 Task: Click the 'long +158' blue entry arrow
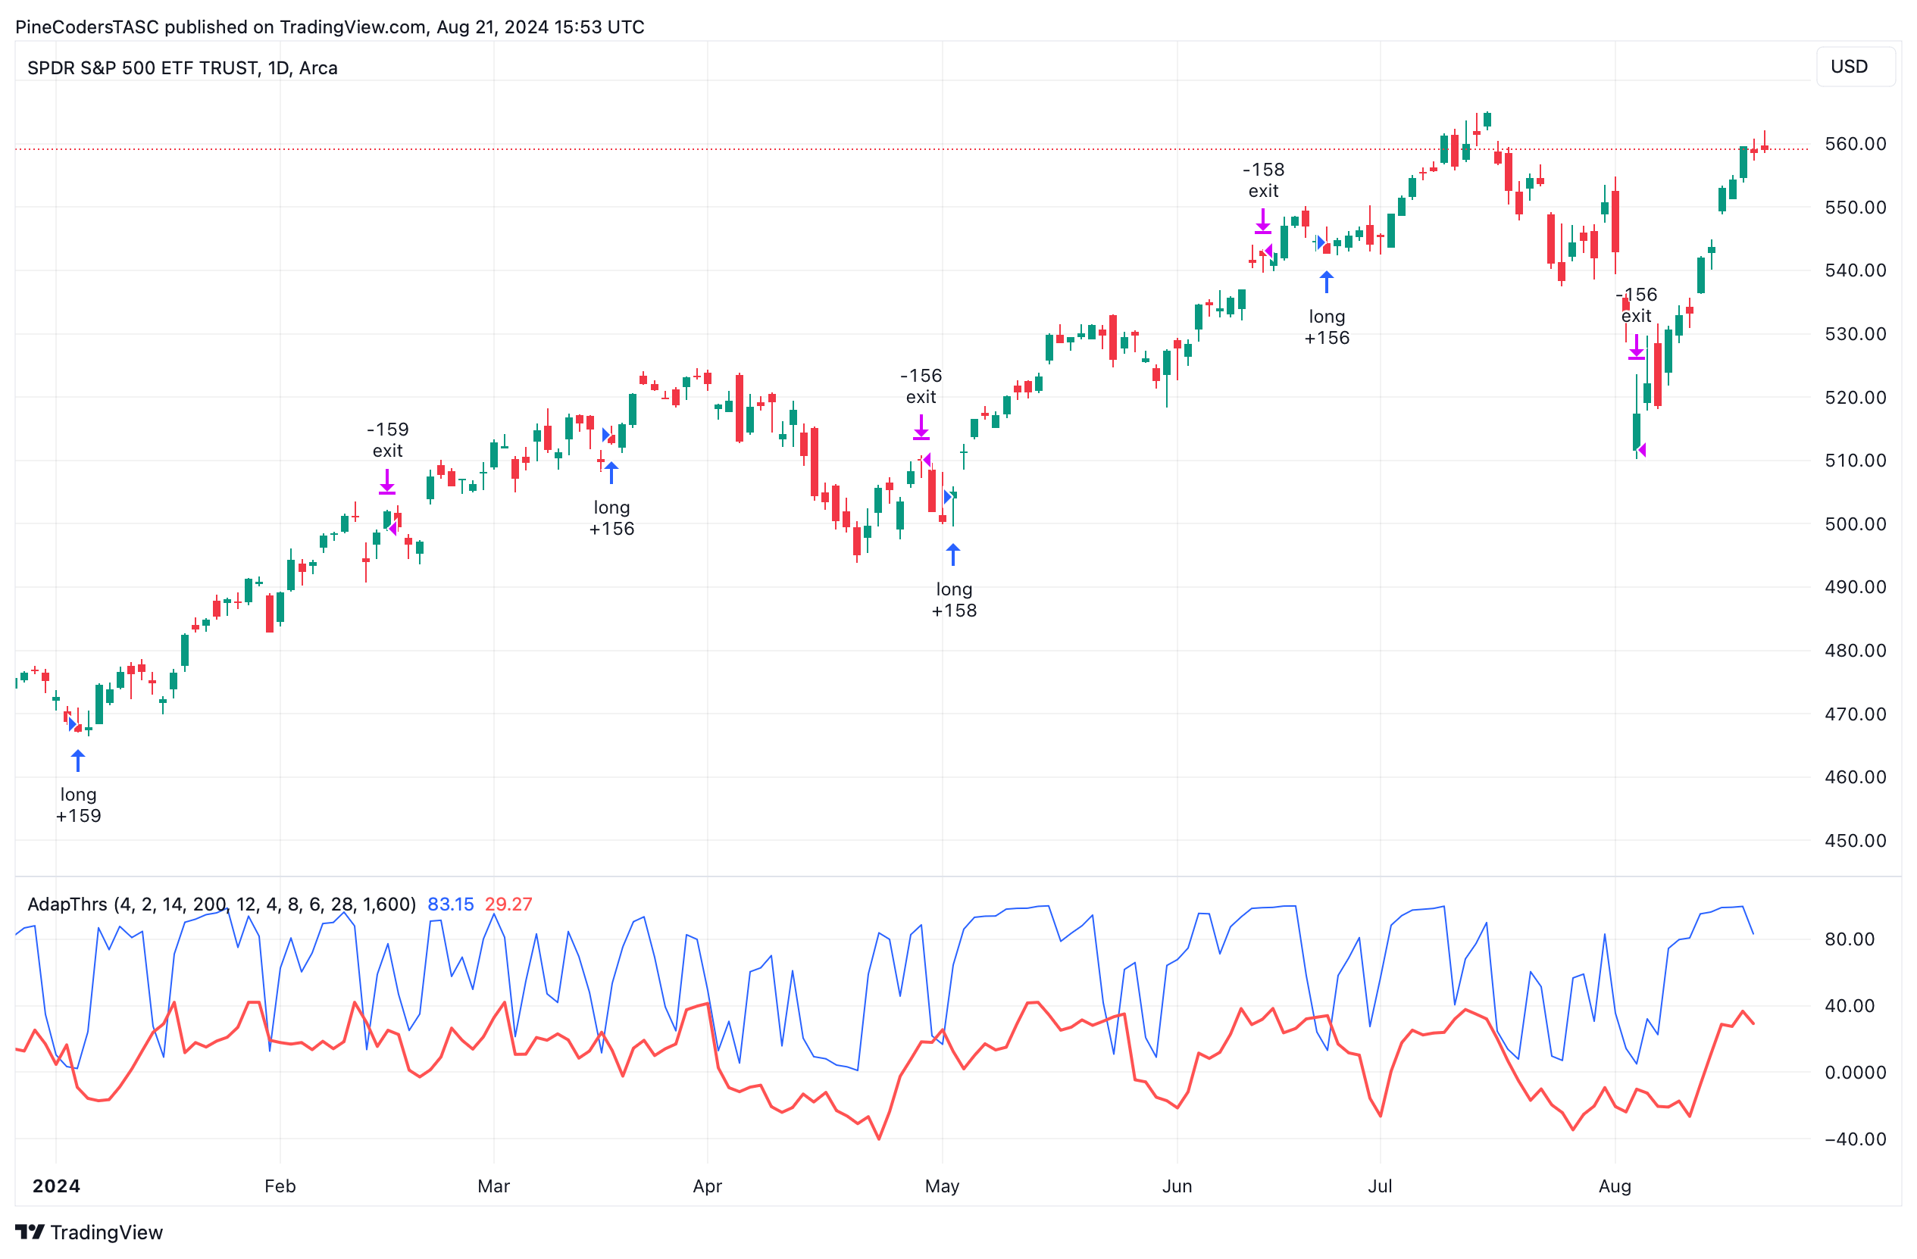pyautogui.click(x=953, y=555)
